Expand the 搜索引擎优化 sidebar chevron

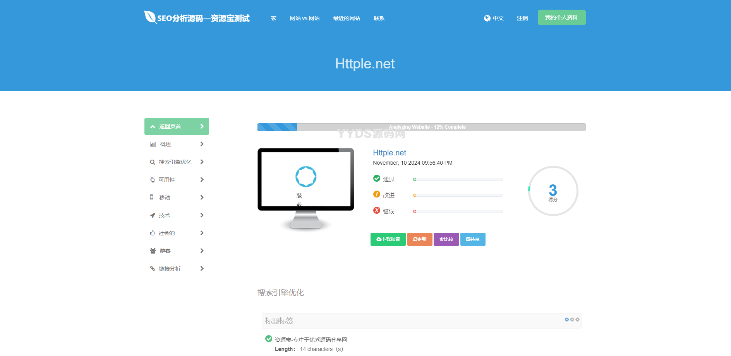[x=202, y=162]
